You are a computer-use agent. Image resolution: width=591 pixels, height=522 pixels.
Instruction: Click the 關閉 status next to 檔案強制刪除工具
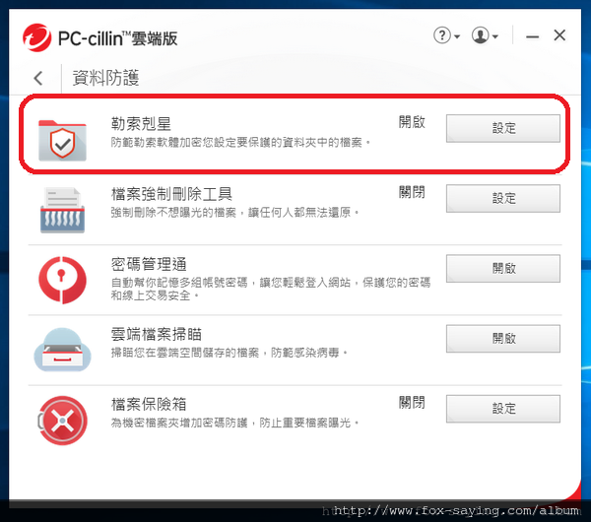click(x=412, y=192)
